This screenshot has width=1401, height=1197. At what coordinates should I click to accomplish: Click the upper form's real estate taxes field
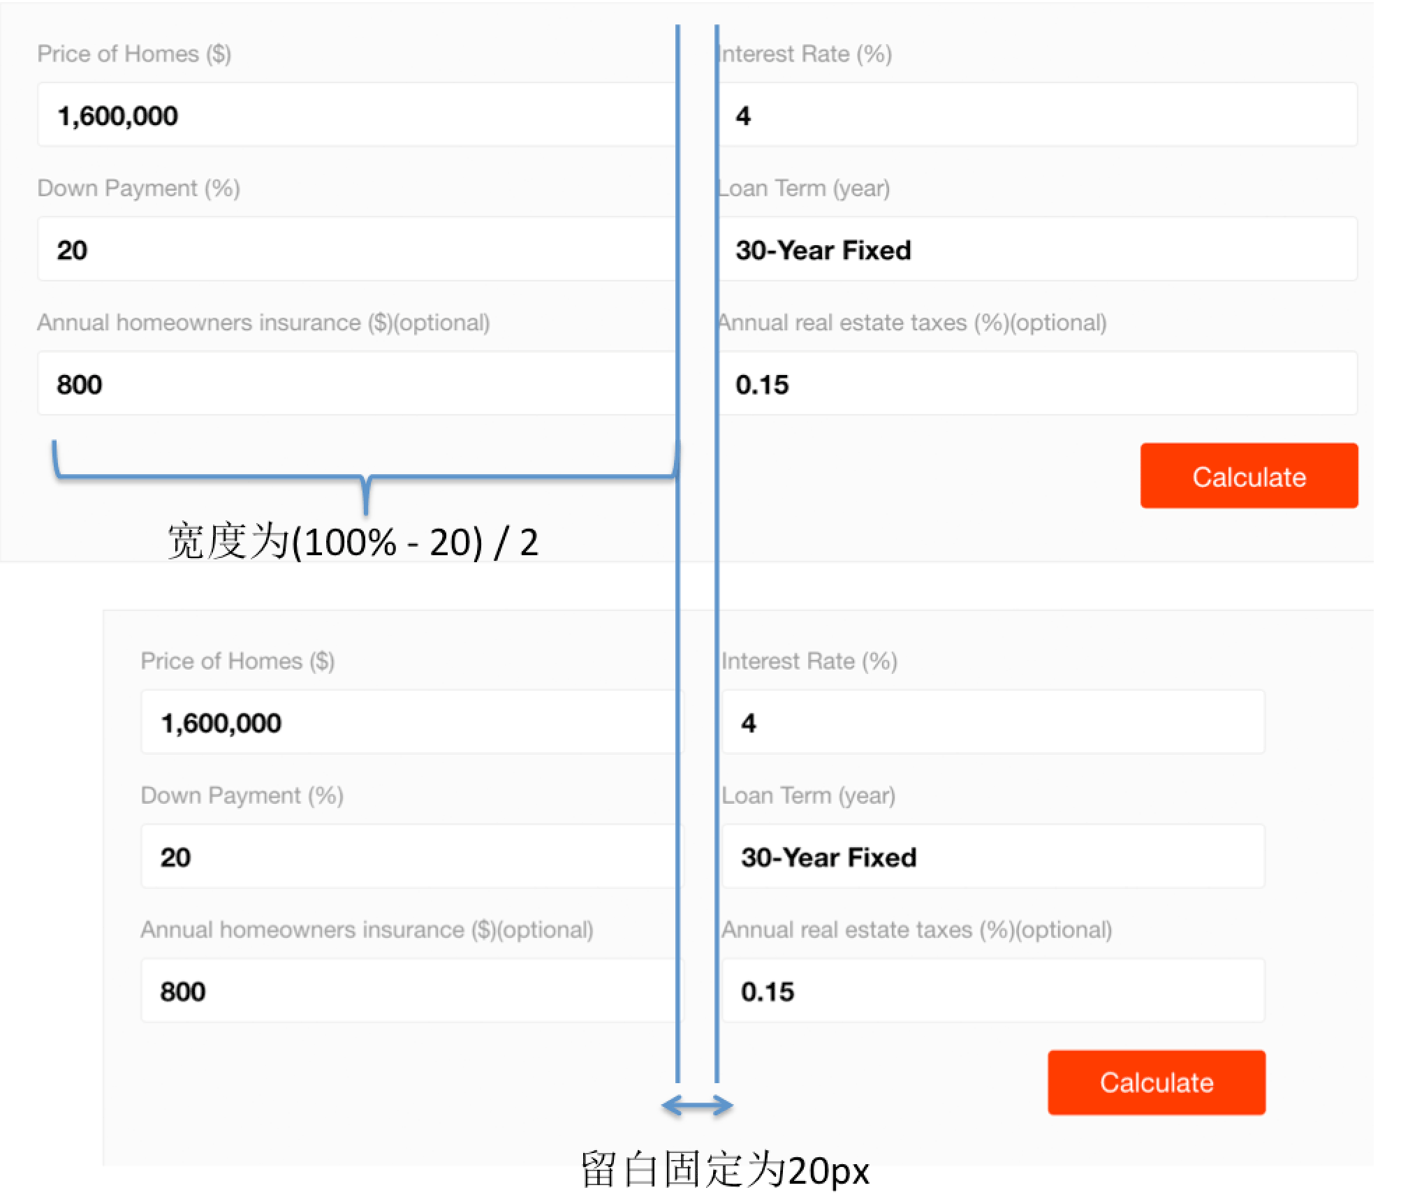pyautogui.click(x=1038, y=383)
